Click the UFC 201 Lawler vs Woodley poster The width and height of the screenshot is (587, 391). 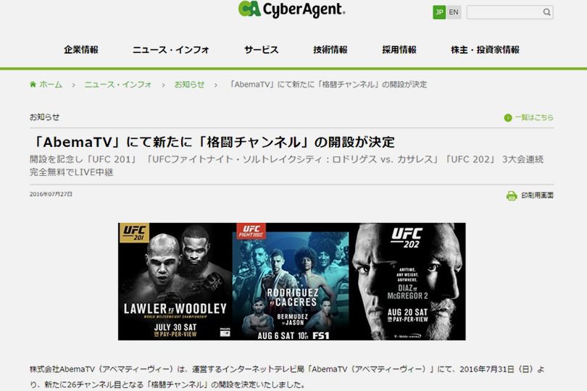pos(175,282)
